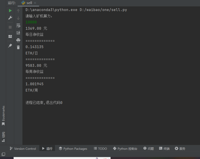Print the console output
Image resolution: width=200 pixels, height=159 pixels.
18,40
